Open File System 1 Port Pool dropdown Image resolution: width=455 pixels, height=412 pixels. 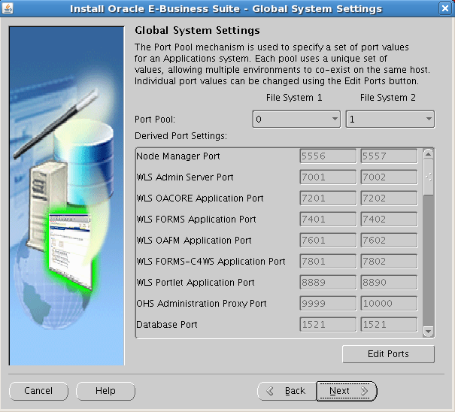pos(296,120)
